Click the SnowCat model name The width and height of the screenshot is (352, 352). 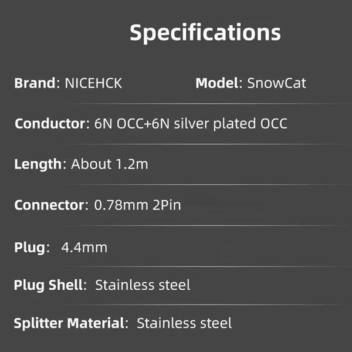tap(276, 83)
